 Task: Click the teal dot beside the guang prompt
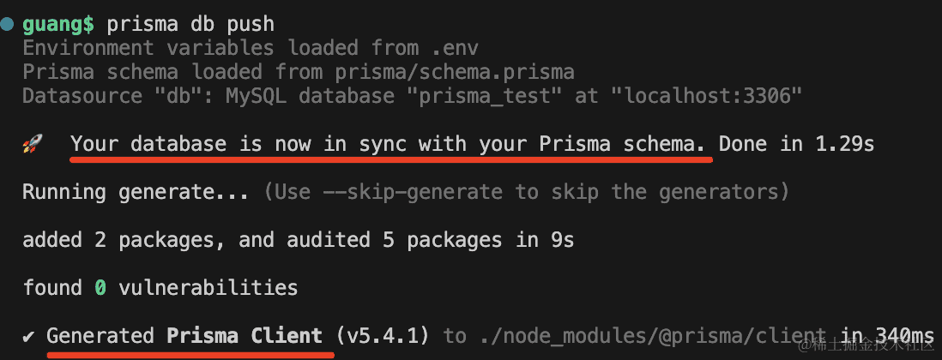tap(8, 24)
